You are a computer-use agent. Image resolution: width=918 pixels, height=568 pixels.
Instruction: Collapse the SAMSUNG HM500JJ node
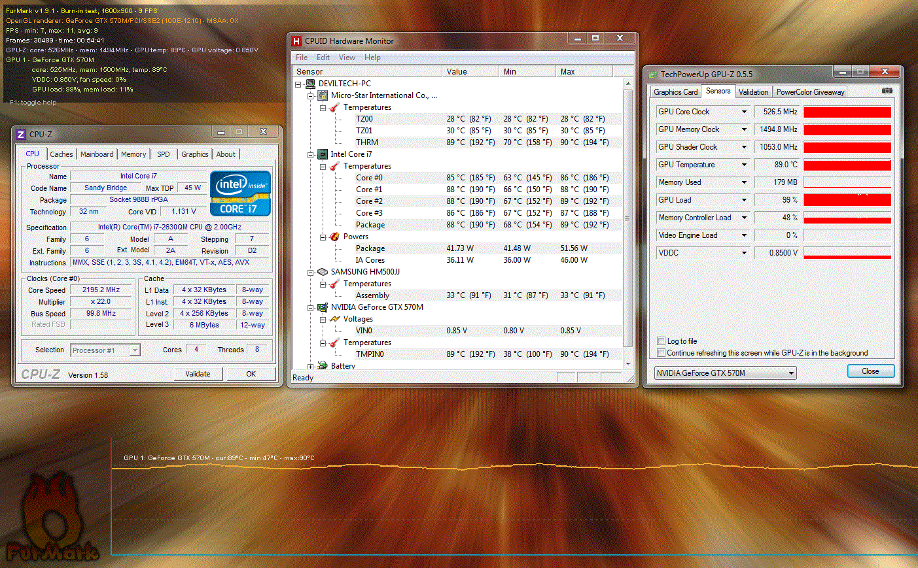tap(311, 272)
